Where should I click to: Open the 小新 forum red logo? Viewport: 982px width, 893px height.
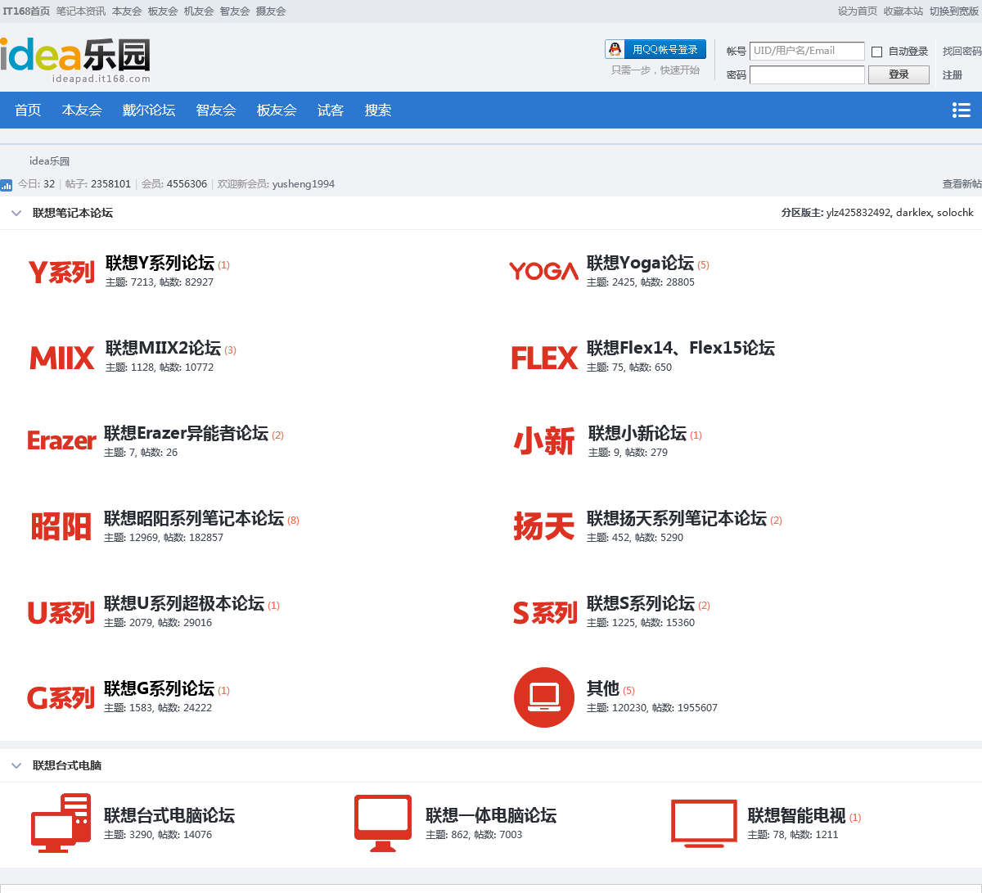click(x=544, y=442)
